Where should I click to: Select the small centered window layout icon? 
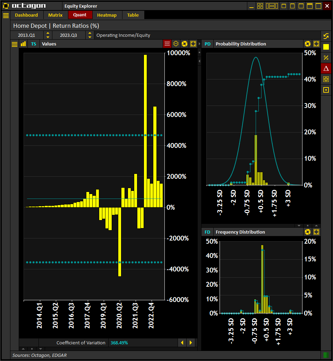click(x=284, y=6)
